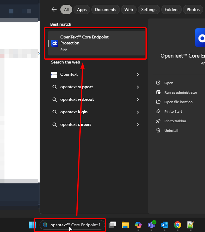Screen dimensions: 205x232
Task: Click the blue ot app icon in best match
Action: click(55, 43)
